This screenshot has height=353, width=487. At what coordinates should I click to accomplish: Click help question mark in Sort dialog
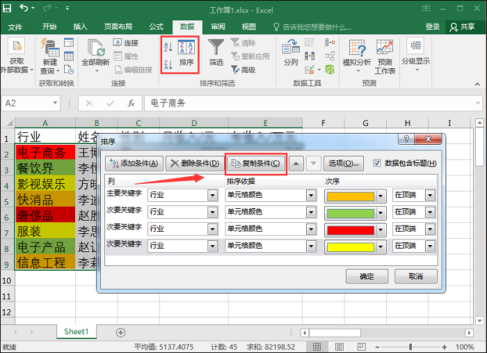coord(406,139)
